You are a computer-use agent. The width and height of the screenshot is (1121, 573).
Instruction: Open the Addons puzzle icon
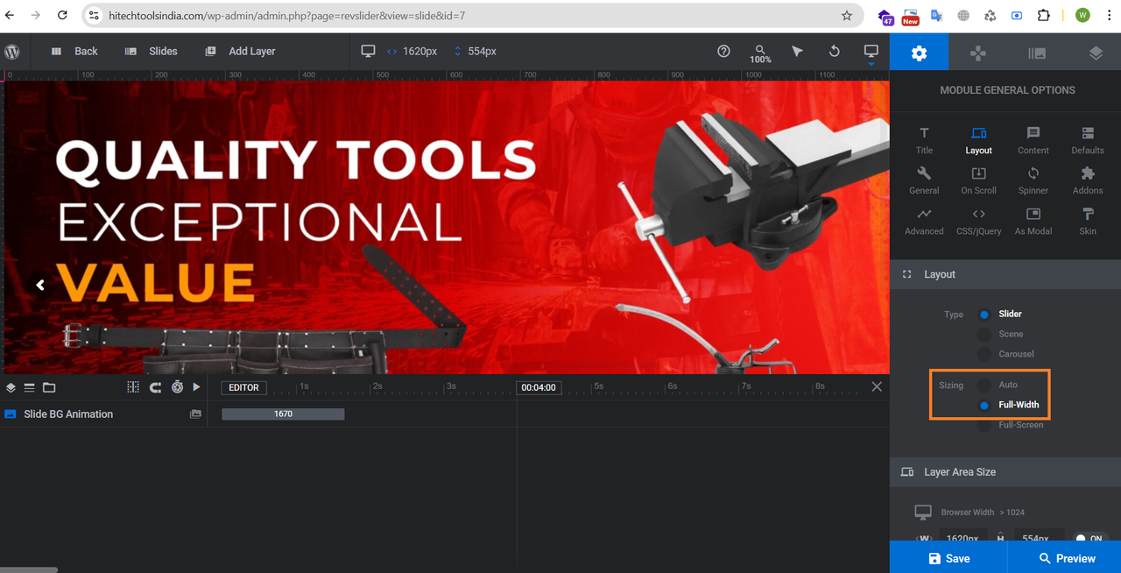coord(1088,181)
